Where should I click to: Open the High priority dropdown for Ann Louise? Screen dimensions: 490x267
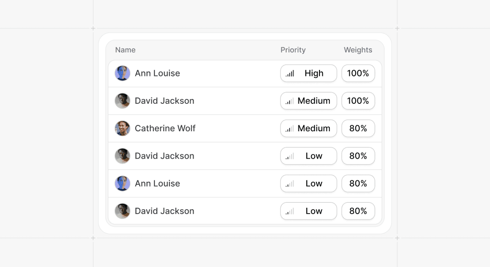308,73
